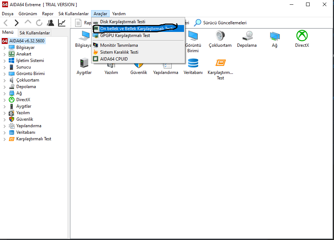Select Monitör Tanımlama menu entry

(x=138, y=45)
